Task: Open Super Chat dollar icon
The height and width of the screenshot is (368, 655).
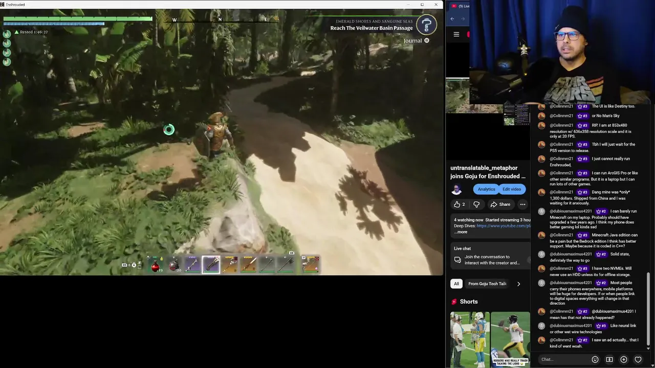Action: (x=609, y=359)
